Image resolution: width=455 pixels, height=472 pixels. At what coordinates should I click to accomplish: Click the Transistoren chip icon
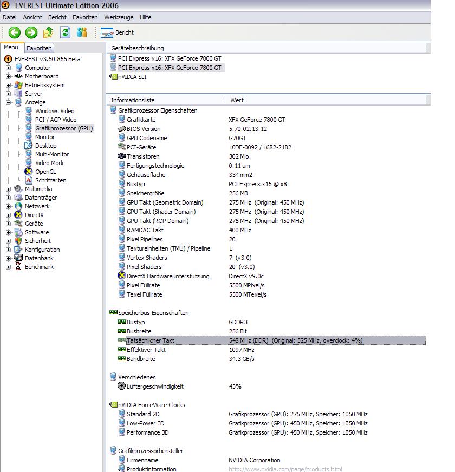121,156
